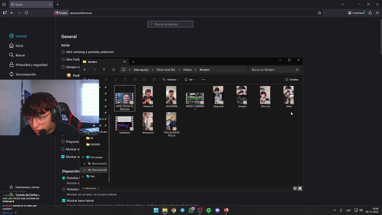Open Firefox list all tabs dropdown
The width and height of the screenshot is (382, 215).
[343, 4]
